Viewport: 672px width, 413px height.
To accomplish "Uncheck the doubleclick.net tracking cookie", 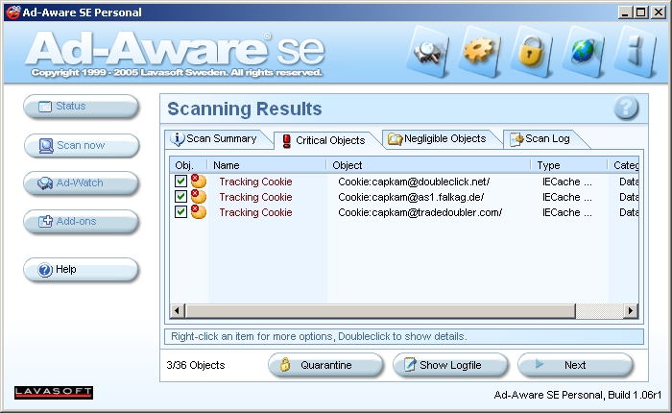I will (x=180, y=181).
